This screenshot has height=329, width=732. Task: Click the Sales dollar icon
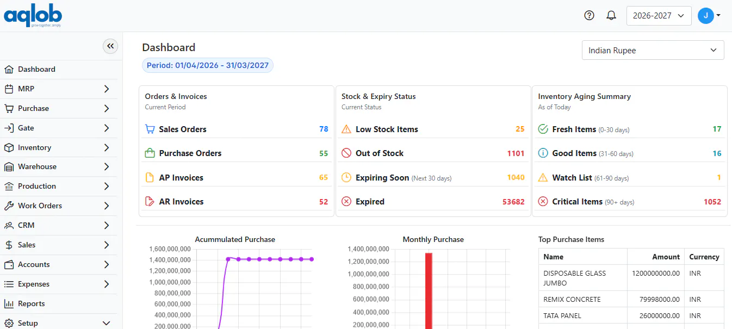[9, 245]
